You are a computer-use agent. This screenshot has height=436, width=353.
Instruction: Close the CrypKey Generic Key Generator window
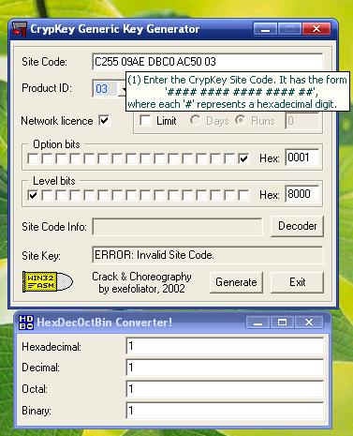coord(316,29)
